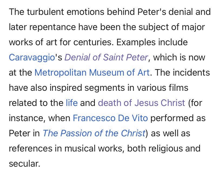Click the word 'references' in the text

pos(31,149)
